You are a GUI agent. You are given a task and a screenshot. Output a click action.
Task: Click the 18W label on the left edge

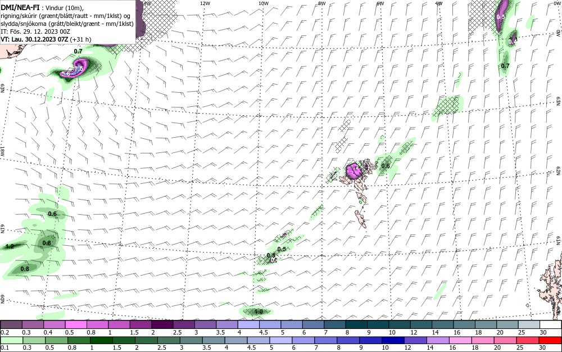tap(2, 151)
